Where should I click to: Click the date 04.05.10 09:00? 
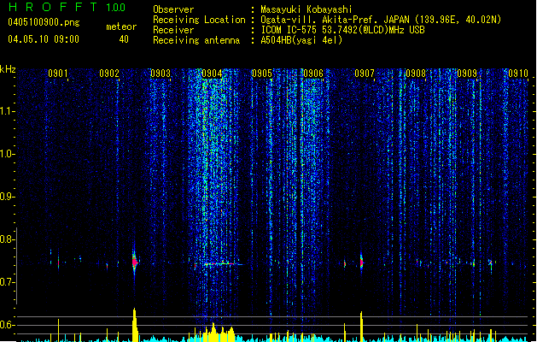click(x=44, y=39)
